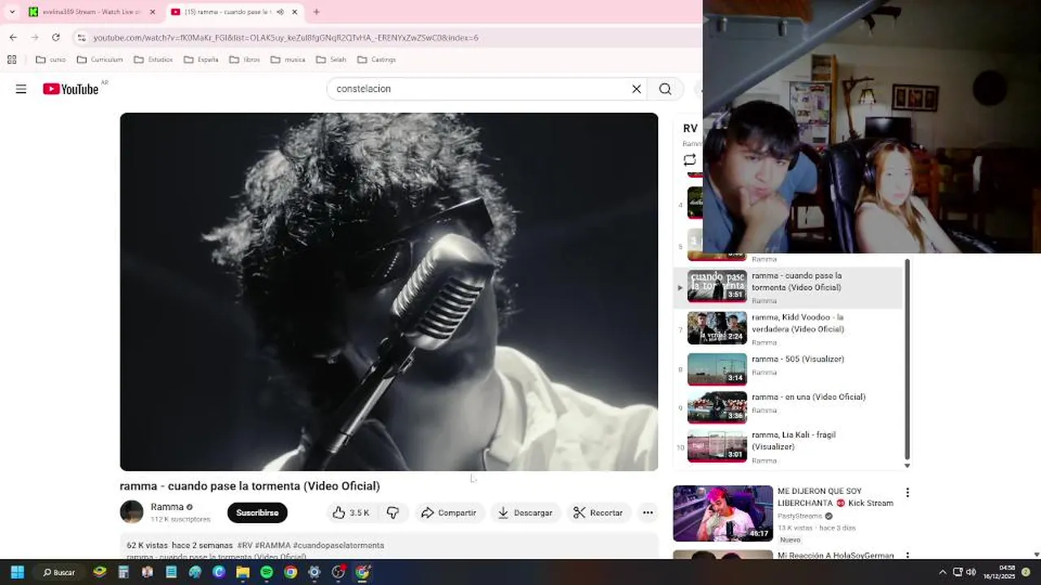Screen dimensions: 1041x585
Task: Share the video with Compartir
Action: tap(448, 513)
